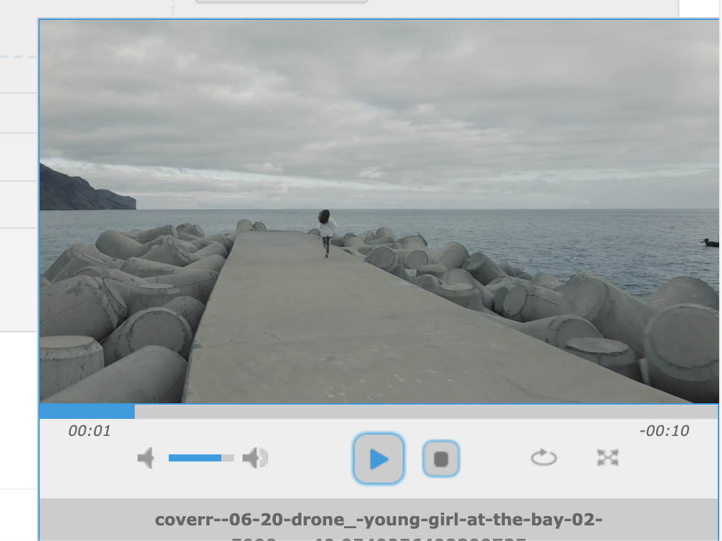The width and height of the screenshot is (722, 541).
Task: Set max volume with loud speaker icon
Action: point(255,458)
